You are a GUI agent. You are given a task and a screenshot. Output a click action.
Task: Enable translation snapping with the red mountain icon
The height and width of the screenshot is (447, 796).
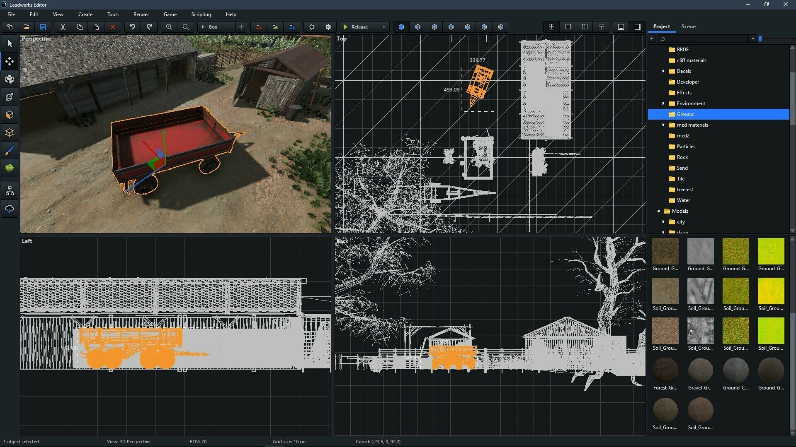258,26
